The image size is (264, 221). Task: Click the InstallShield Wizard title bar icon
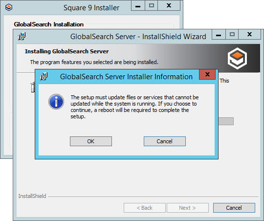(x=22, y=36)
